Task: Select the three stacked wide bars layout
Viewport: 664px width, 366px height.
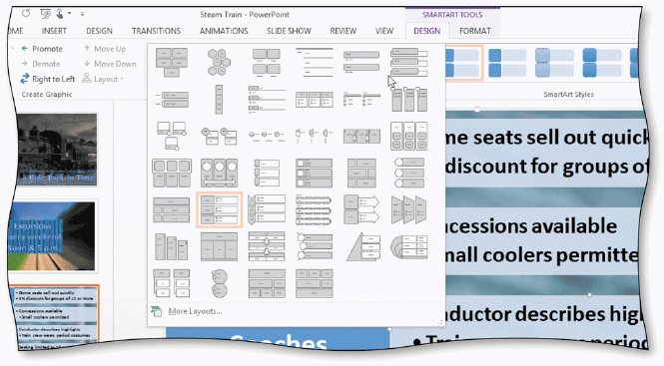Action: click(x=172, y=209)
